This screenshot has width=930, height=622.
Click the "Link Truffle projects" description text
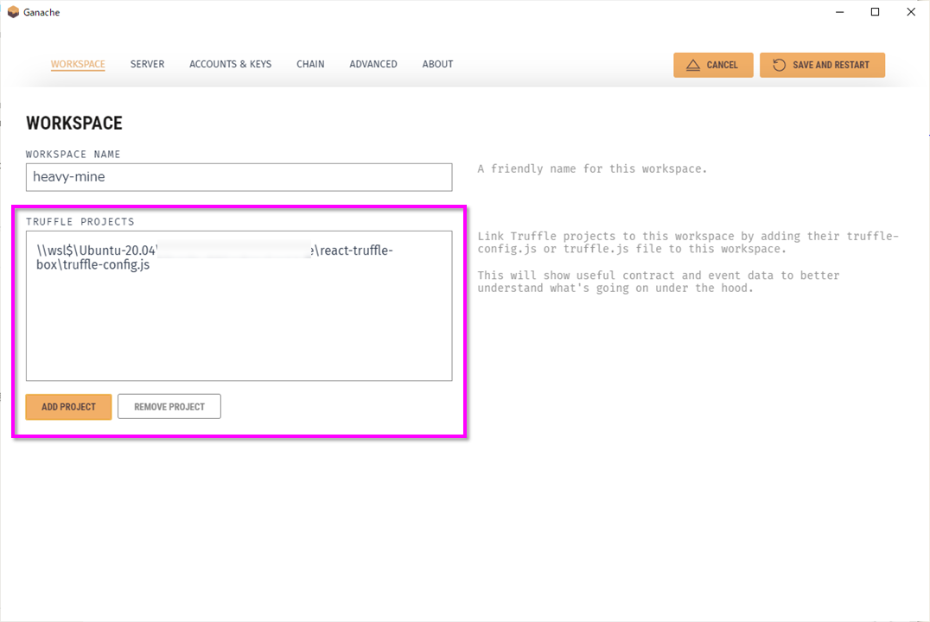(x=688, y=243)
